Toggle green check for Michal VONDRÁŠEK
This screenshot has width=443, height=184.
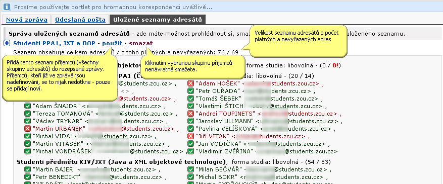point(27,151)
